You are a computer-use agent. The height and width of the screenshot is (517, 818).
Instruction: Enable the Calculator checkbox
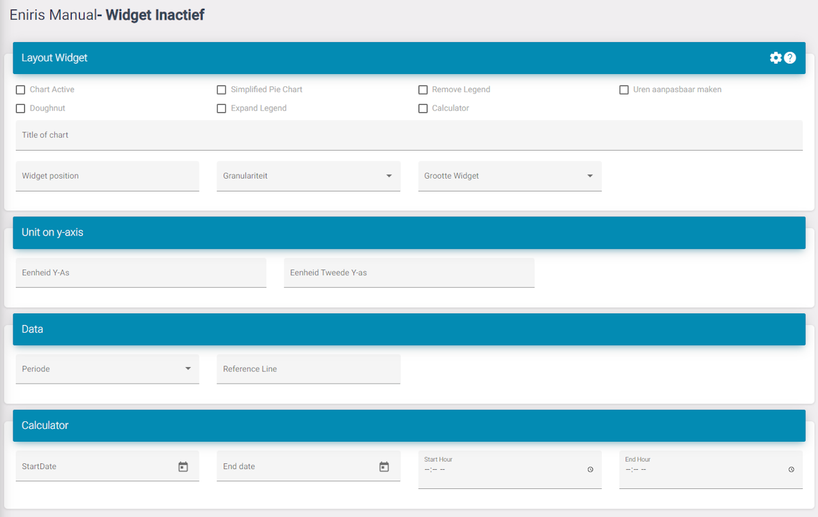[423, 109]
